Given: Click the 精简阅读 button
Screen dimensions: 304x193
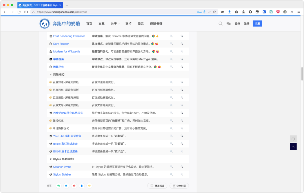Looking at the screenshot, I should tap(157, 186).
